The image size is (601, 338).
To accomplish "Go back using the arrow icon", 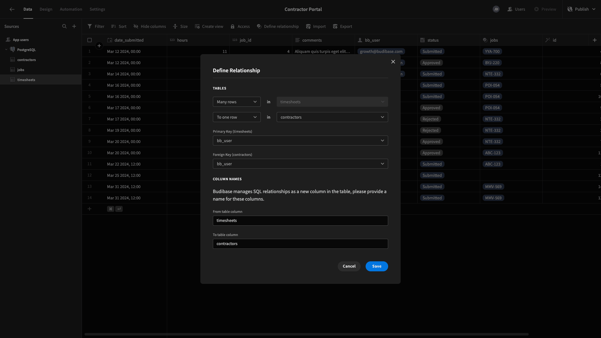I will click(12, 9).
